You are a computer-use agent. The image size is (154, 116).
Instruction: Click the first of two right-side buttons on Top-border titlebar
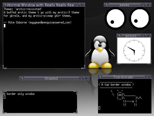point(147,77)
